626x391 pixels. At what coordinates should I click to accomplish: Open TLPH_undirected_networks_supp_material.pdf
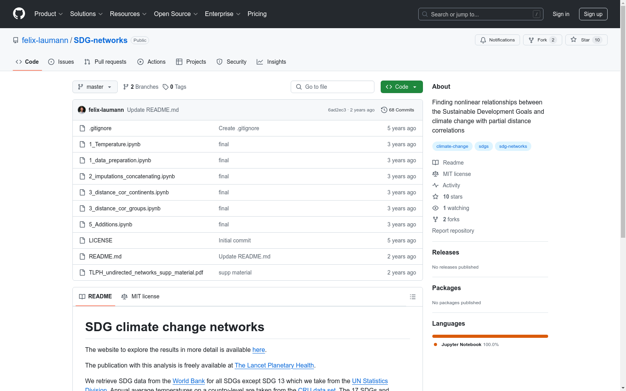pos(146,273)
